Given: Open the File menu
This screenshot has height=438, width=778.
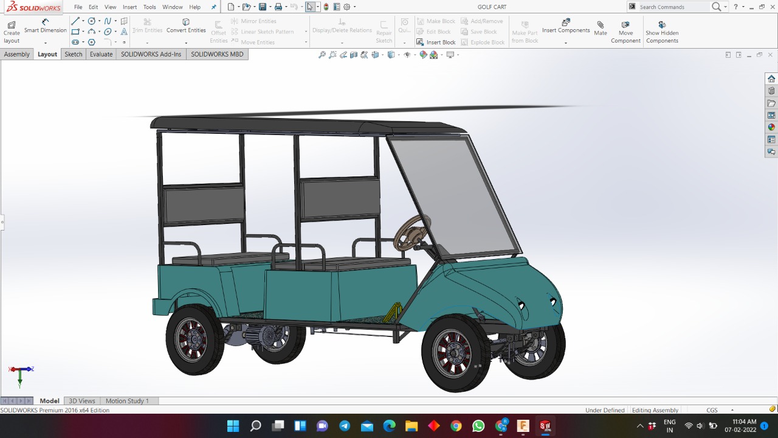Looking at the screenshot, I should pos(78,7).
